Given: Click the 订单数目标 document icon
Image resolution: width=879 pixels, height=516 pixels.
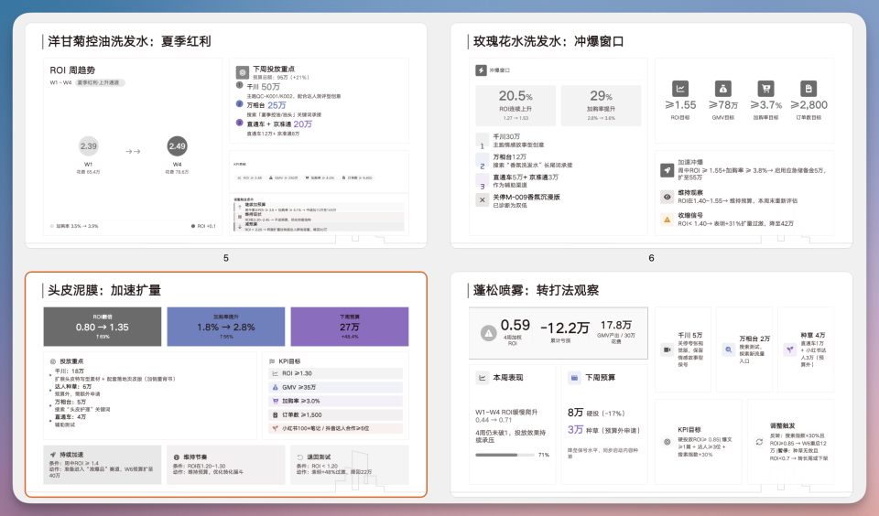Looking at the screenshot, I should point(808,89).
